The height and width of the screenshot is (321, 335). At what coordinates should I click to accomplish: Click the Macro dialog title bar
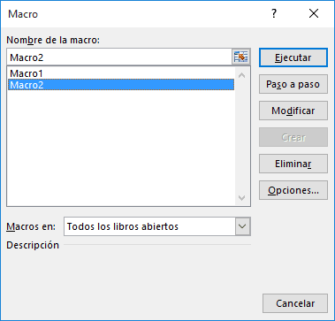(x=133, y=14)
